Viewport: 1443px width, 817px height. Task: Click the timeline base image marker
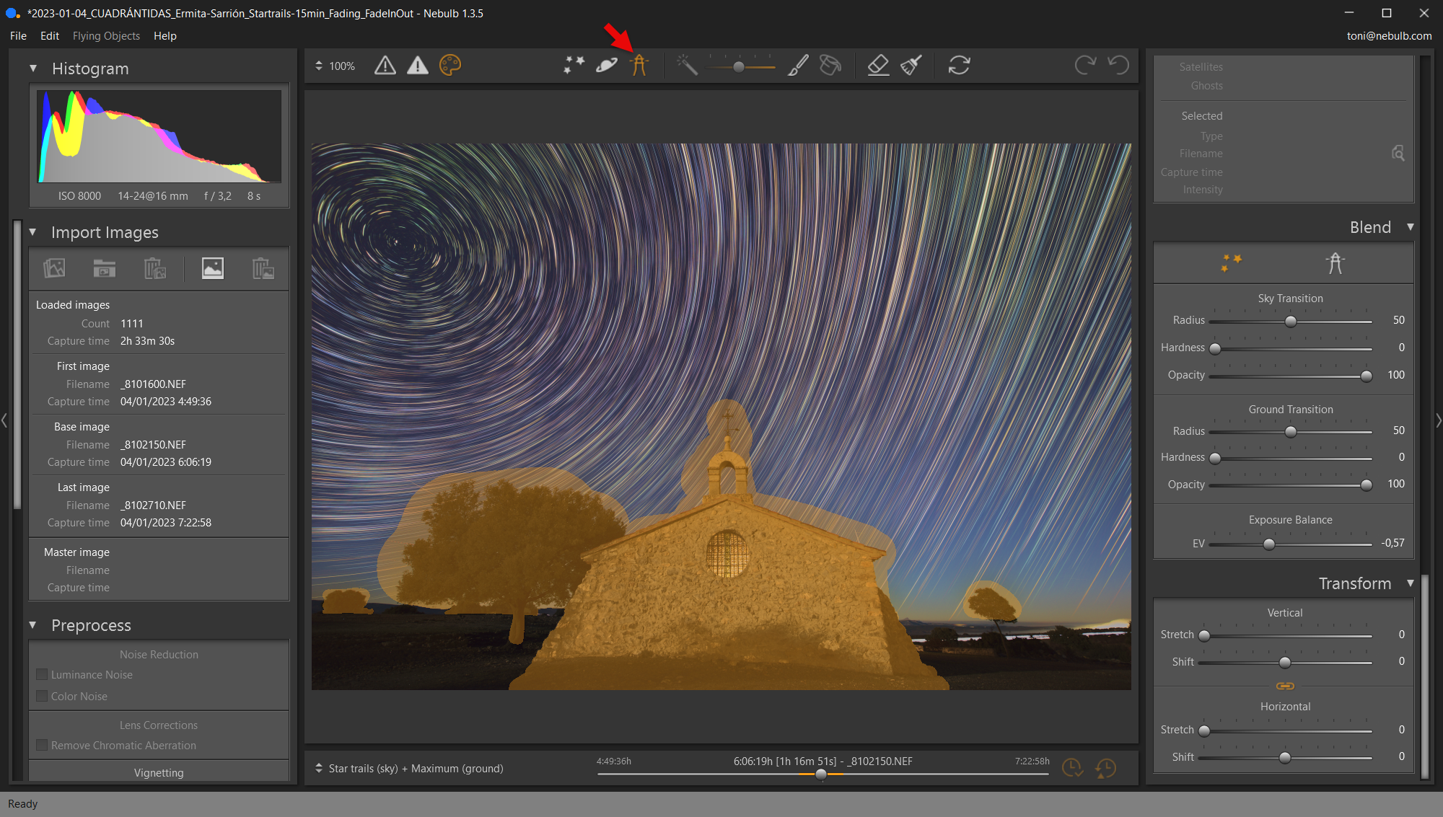tap(821, 774)
